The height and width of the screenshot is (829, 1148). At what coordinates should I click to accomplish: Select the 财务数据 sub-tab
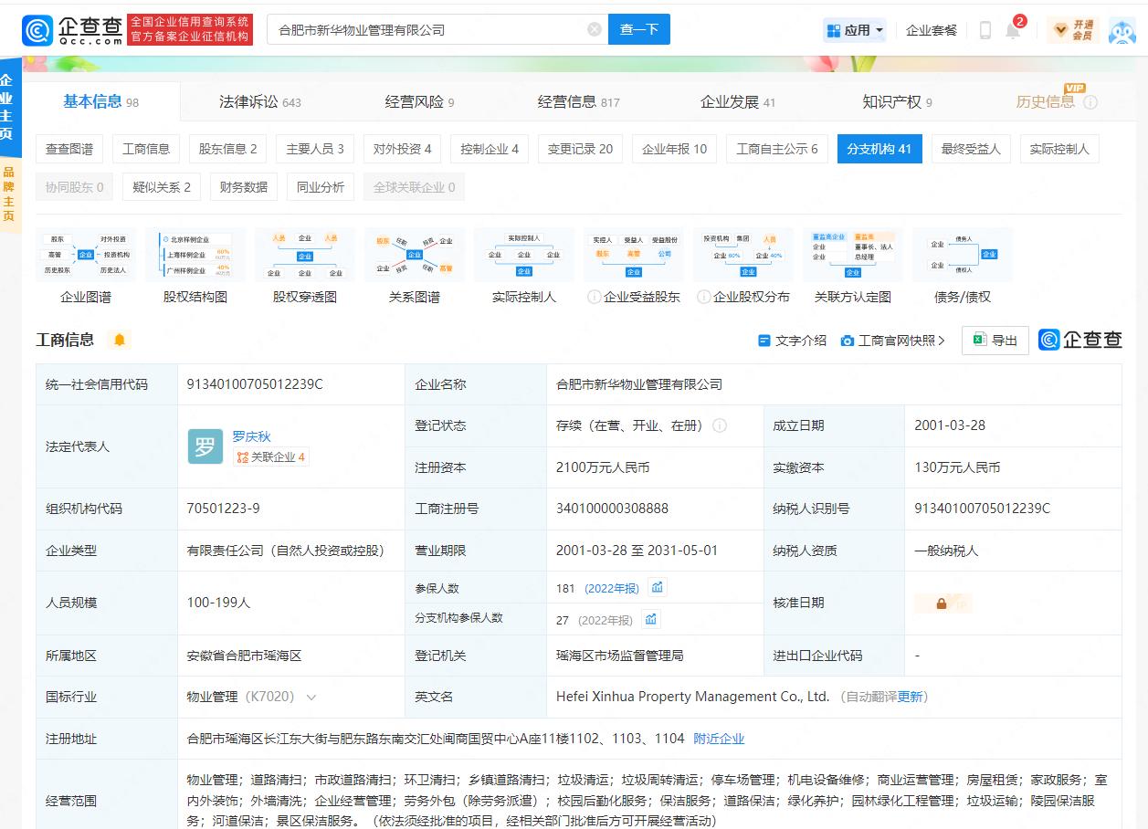244,187
